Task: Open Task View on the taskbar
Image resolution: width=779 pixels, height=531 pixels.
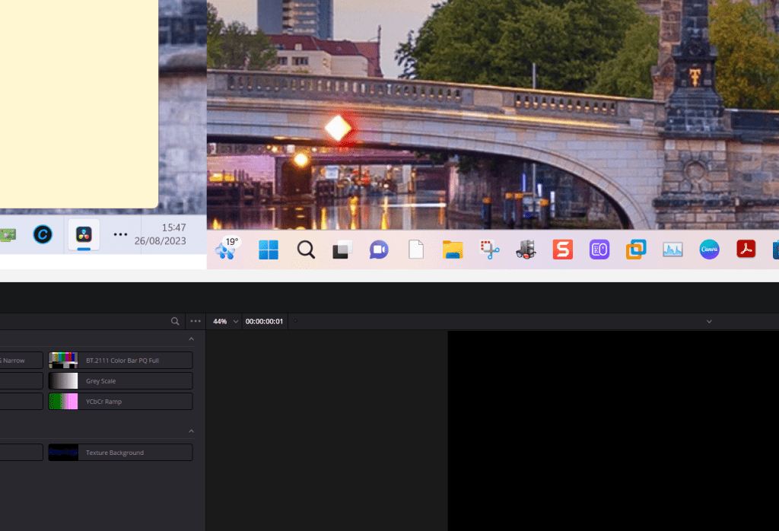Action: pyautogui.click(x=342, y=250)
